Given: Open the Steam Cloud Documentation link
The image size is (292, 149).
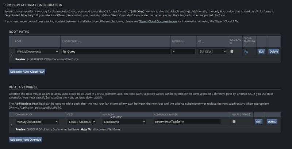Looking at the screenshot, I should pos(158,21).
